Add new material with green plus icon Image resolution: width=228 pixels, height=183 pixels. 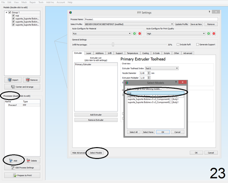click(x=135, y=33)
